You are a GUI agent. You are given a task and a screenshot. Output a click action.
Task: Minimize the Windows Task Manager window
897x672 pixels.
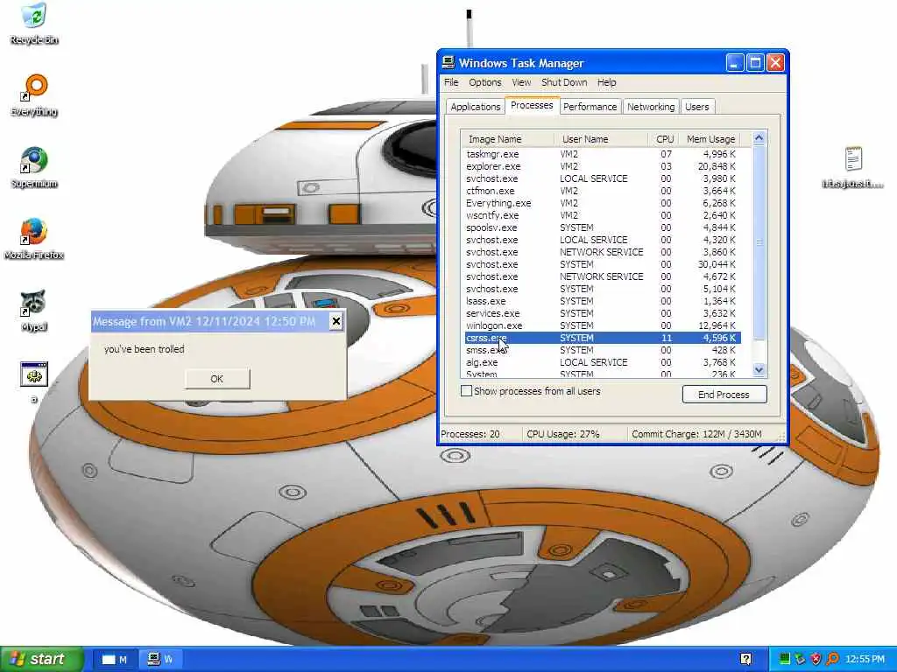tap(735, 63)
